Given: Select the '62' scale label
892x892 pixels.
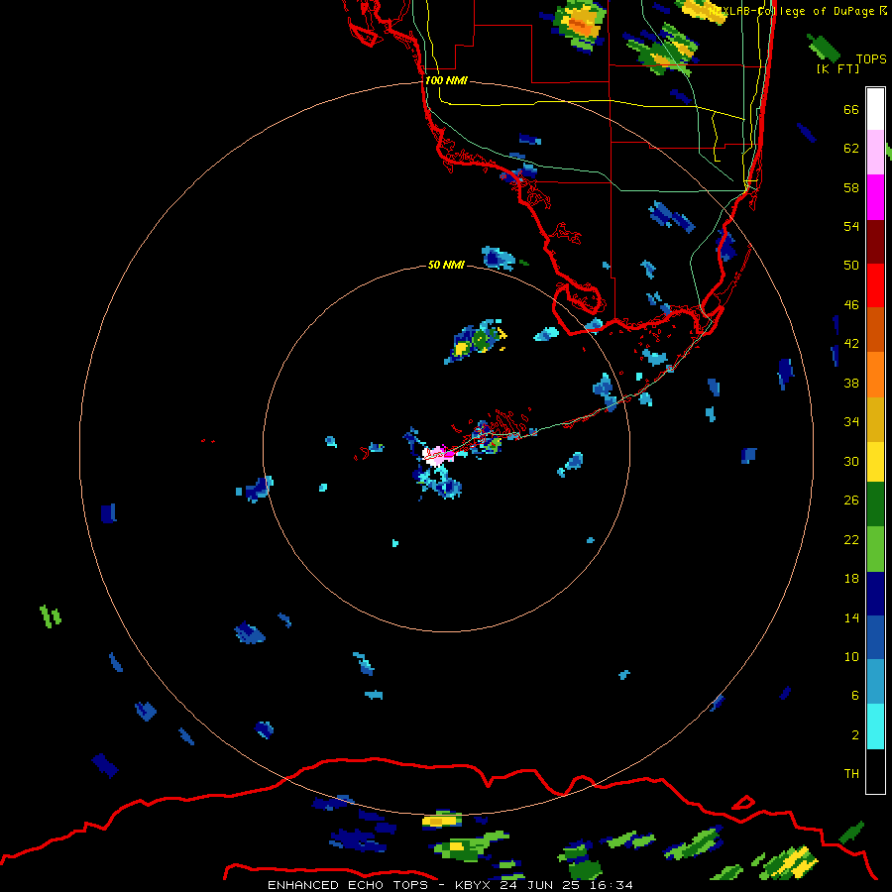Looking at the screenshot, I should (x=851, y=149).
